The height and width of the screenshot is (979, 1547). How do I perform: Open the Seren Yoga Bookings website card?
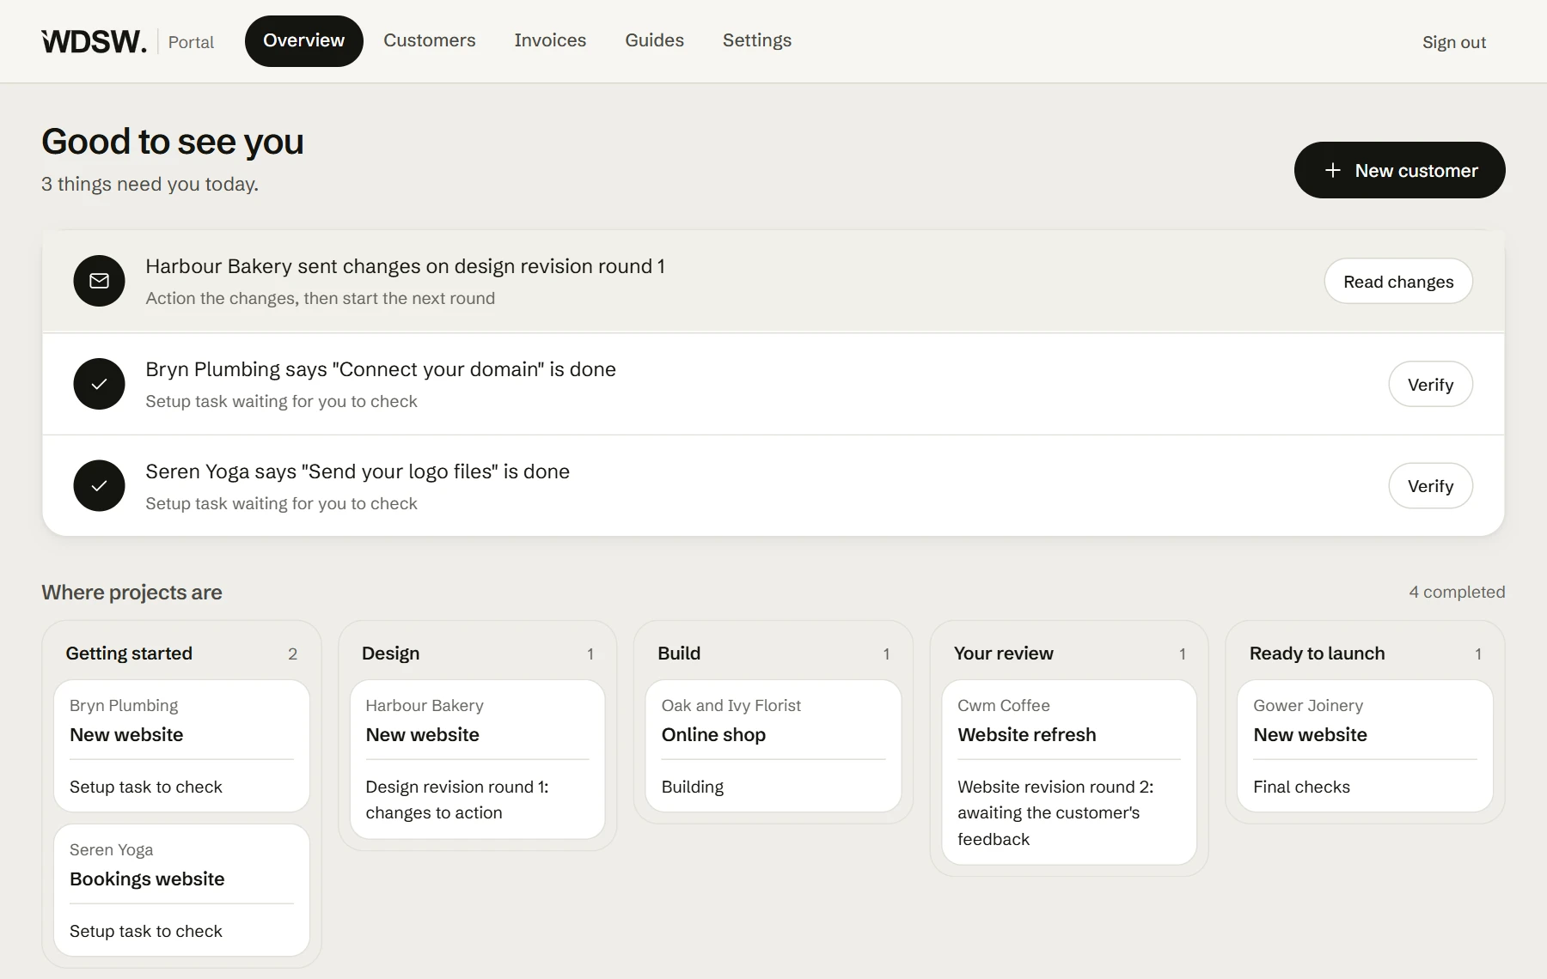[x=181, y=890]
